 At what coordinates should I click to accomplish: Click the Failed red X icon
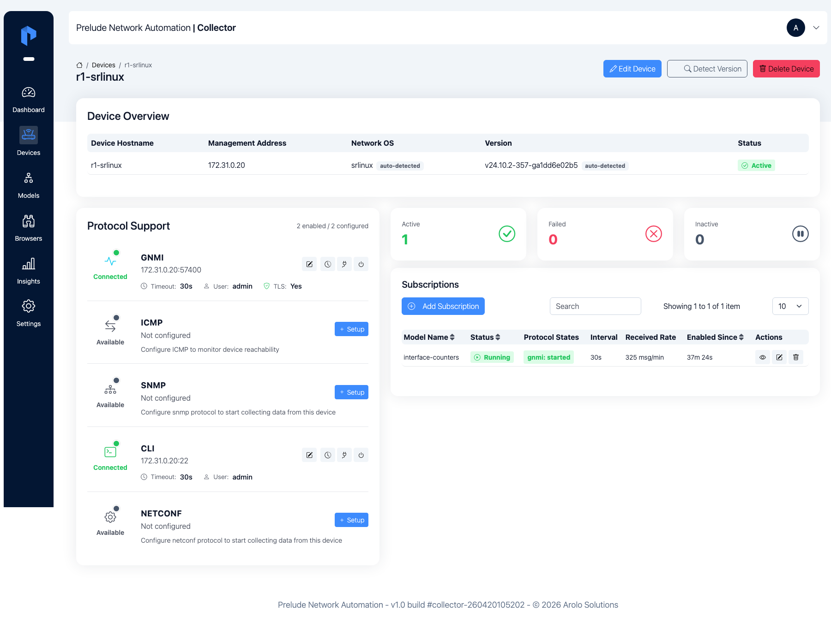click(x=654, y=234)
